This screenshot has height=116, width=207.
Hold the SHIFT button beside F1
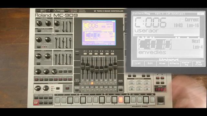pyautogui.click(x=77, y=54)
